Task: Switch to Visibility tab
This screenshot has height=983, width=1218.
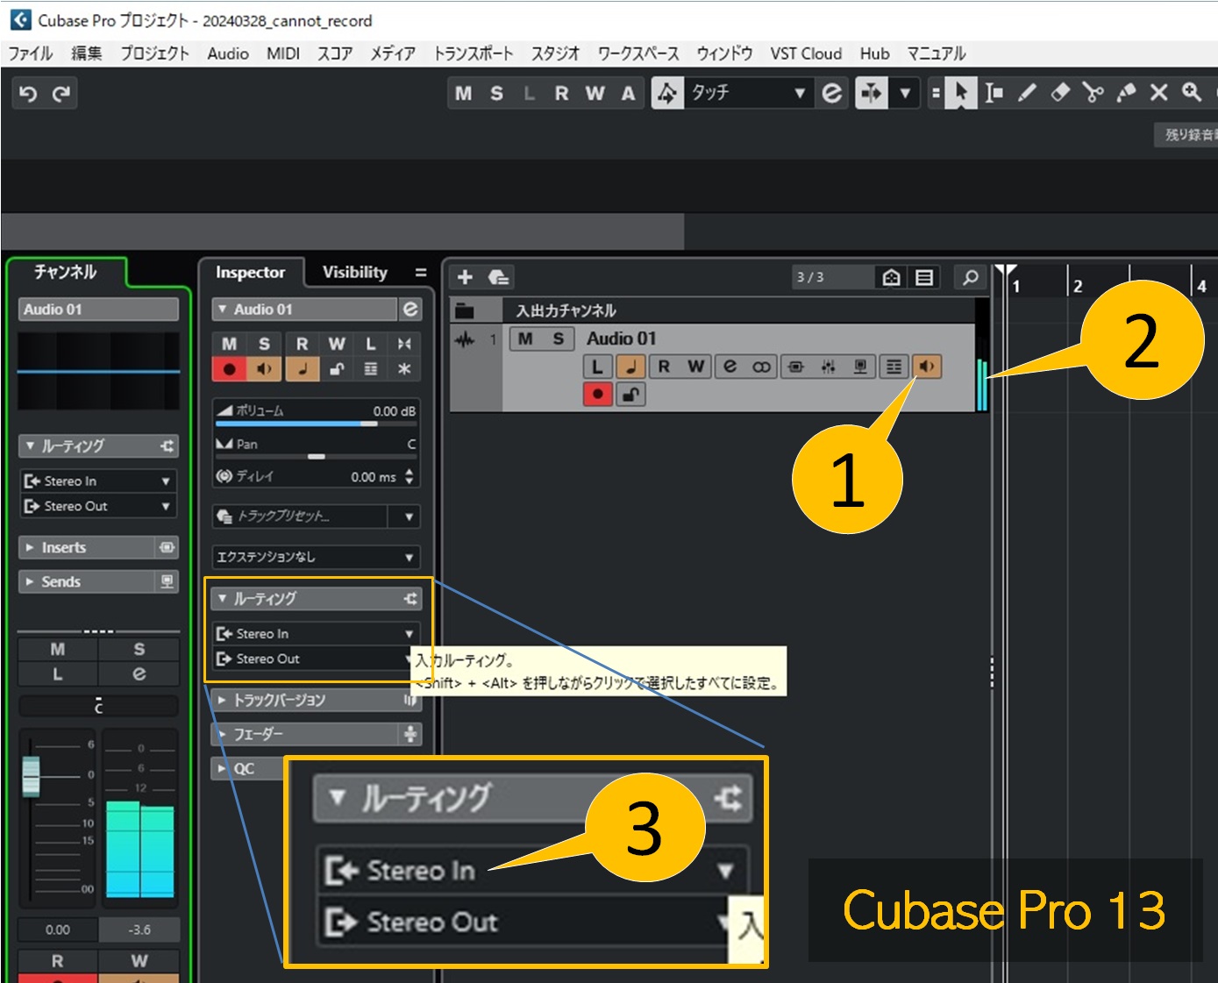Action: (x=354, y=273)
